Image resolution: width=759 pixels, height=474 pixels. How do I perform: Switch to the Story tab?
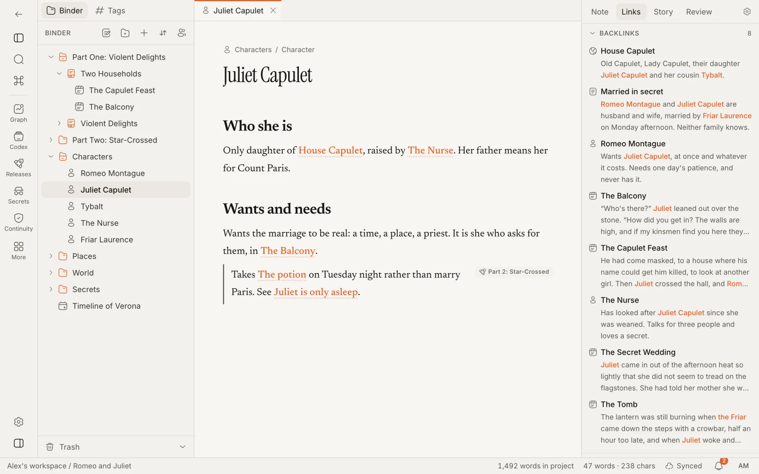(663, 12)
